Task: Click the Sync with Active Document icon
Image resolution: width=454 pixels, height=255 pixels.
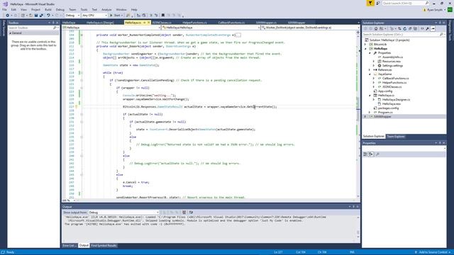Action: [x=399, y=28]
